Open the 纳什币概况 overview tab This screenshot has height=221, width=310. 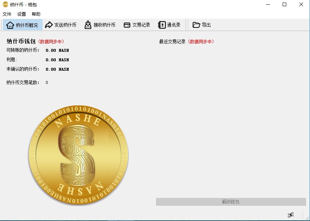(23, 25)
